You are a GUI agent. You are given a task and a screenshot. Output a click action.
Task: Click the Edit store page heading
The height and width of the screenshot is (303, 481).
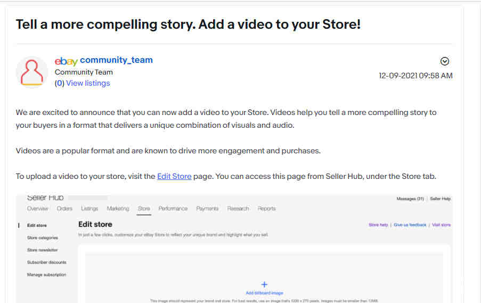click(x=95, y=225)
